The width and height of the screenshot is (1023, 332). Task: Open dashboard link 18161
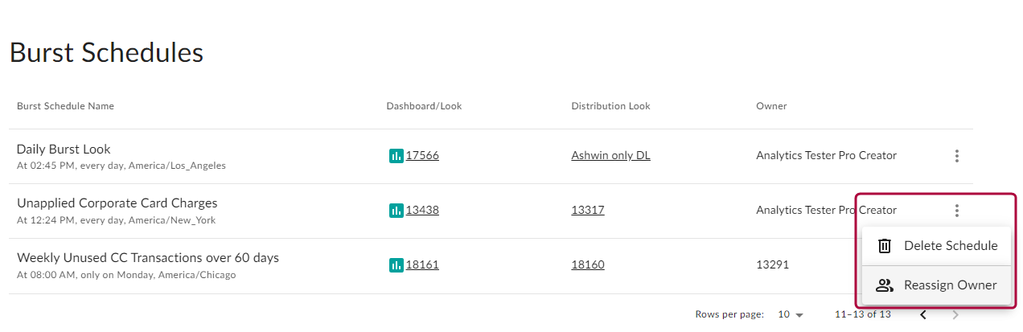tap(422, 264)
